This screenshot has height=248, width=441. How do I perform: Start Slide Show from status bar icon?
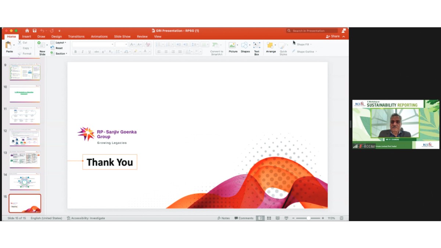point(286,218)
